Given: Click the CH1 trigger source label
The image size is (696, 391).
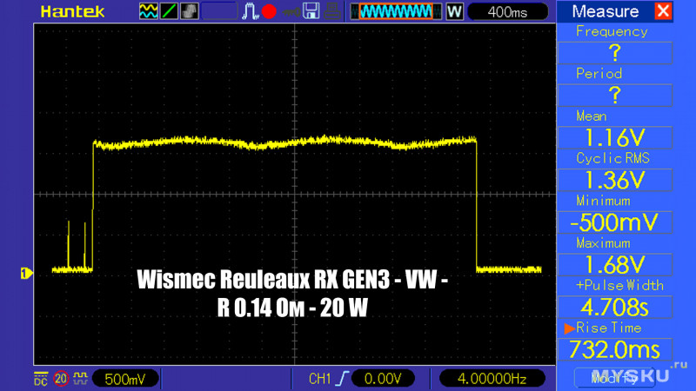Looking at the screenshot, I should click(319, 379).
